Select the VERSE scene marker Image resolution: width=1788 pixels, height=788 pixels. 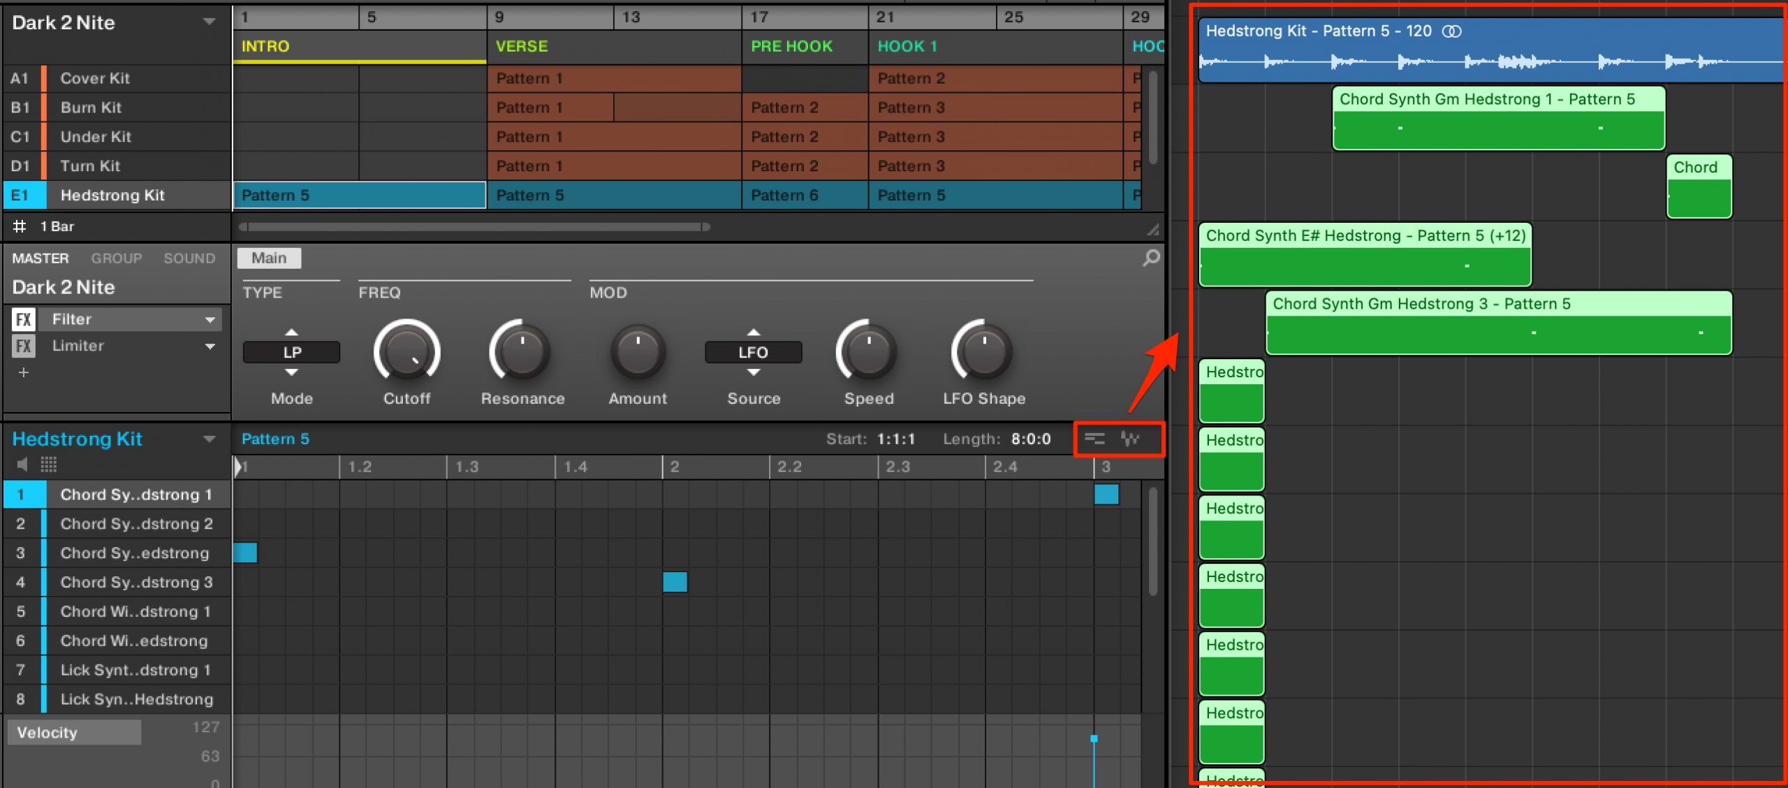point(522,46)
